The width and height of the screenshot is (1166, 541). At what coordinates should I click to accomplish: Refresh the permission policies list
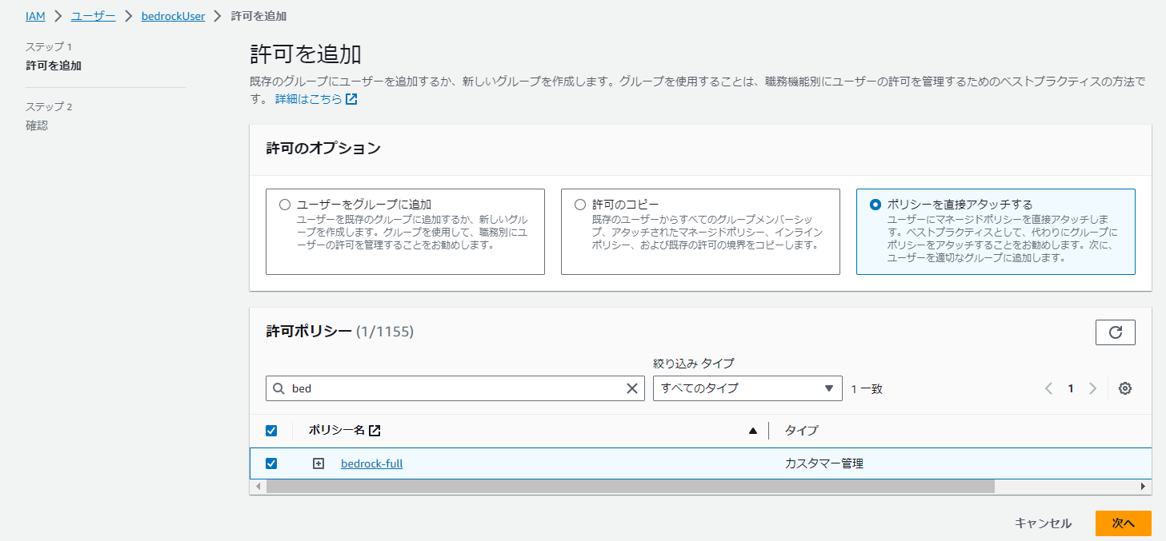(1116, 332)
